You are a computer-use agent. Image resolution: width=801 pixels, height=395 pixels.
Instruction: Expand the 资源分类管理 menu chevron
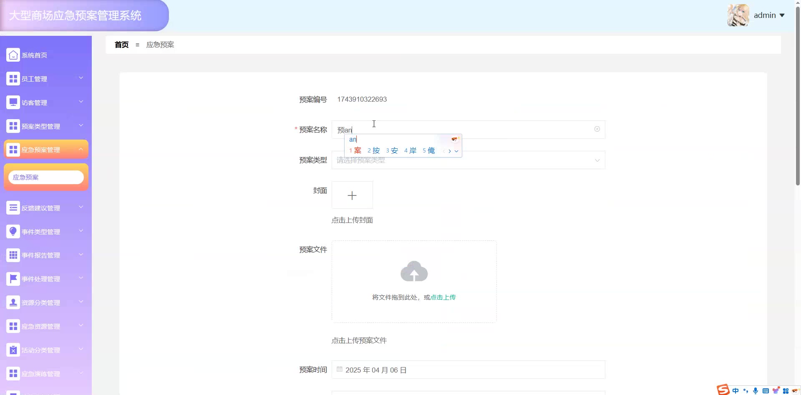pyautogui.click(x=81, y=302)
